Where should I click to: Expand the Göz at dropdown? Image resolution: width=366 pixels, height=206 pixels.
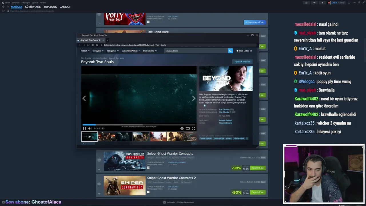pyautogui.click(x=85, y=51)
